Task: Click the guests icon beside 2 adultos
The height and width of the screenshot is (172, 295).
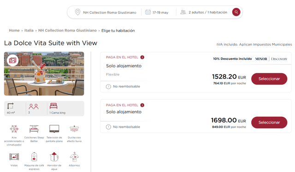Action: 183,12
